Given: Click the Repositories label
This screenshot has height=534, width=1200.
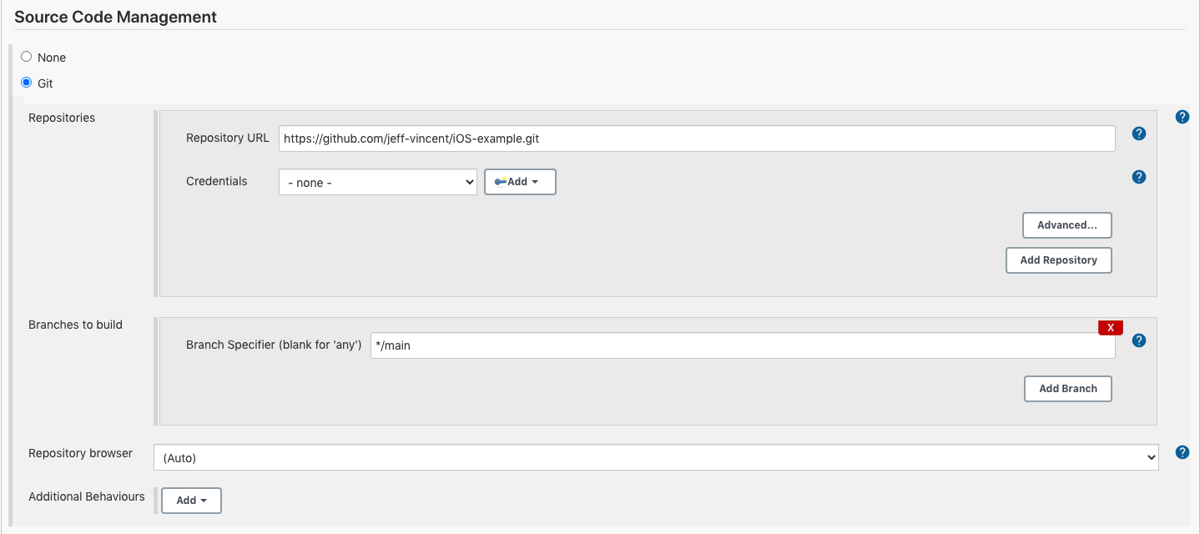Looking at the screenshot, I should pos(62,118).
